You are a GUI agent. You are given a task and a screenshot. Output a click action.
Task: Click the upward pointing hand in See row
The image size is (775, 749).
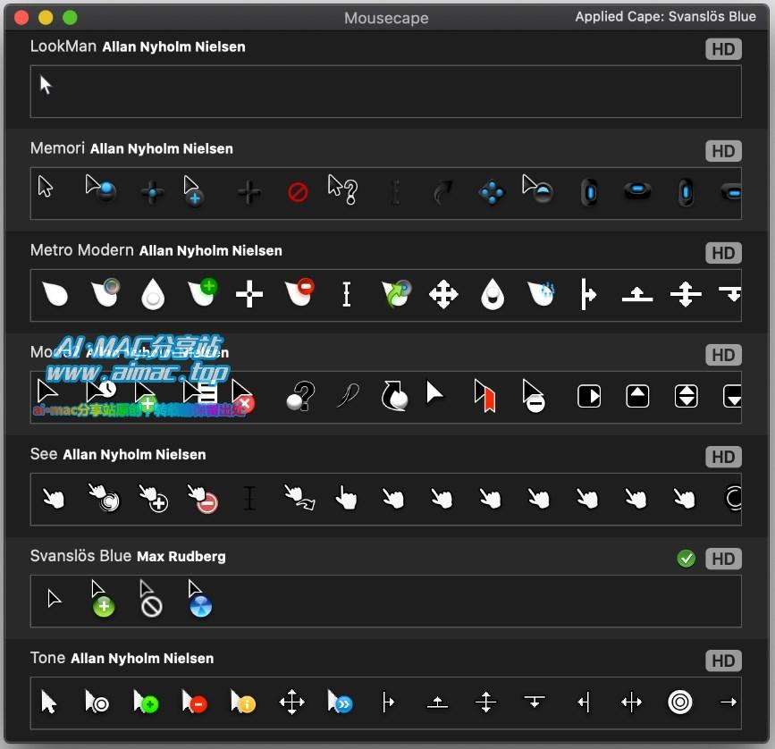point(346,498)
